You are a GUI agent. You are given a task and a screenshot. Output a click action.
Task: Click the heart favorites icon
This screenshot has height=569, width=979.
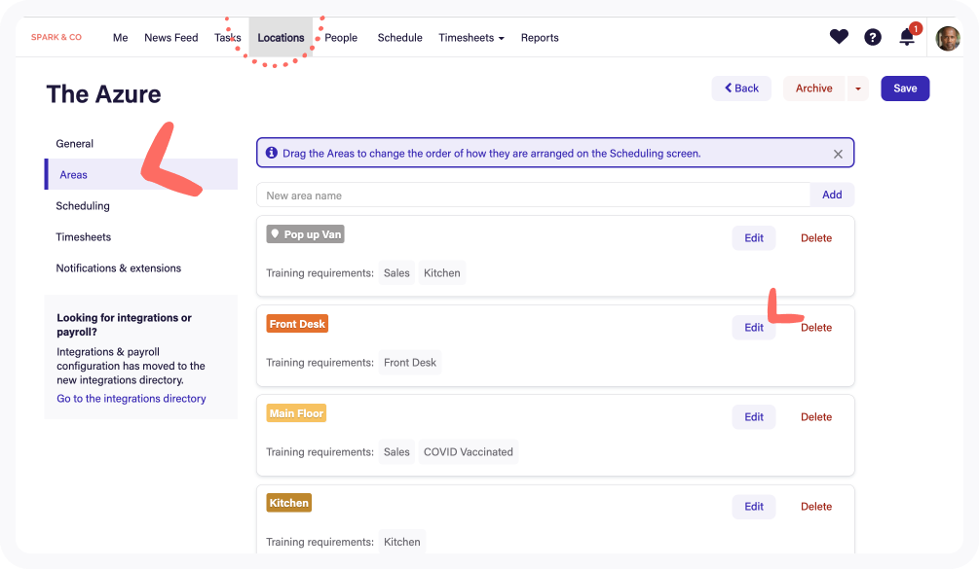tap(839, 36)
